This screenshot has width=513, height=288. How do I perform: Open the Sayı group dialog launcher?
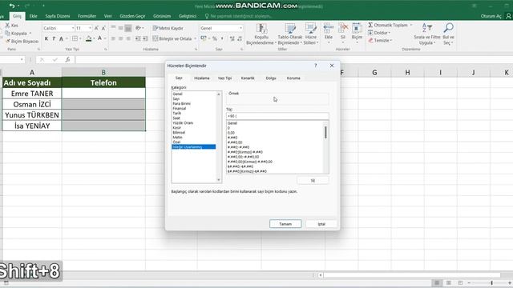[241, 50]
